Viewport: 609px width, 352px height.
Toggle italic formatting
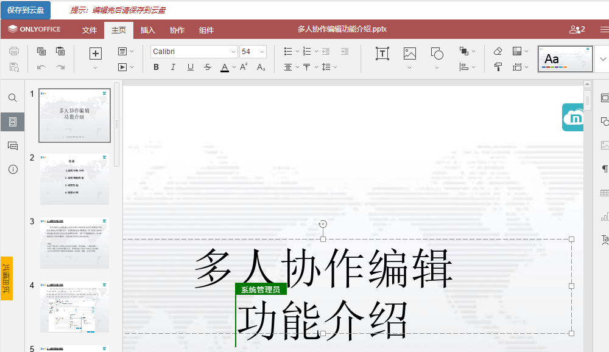click(173, 67)
